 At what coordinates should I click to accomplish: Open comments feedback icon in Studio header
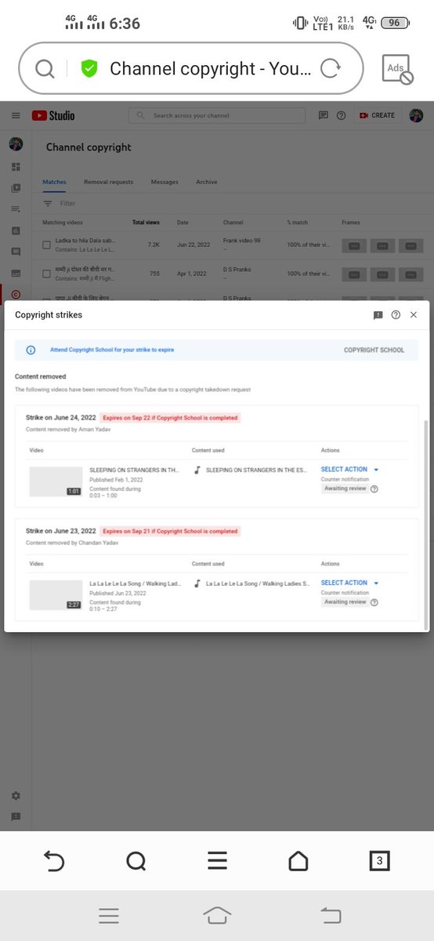324,115
